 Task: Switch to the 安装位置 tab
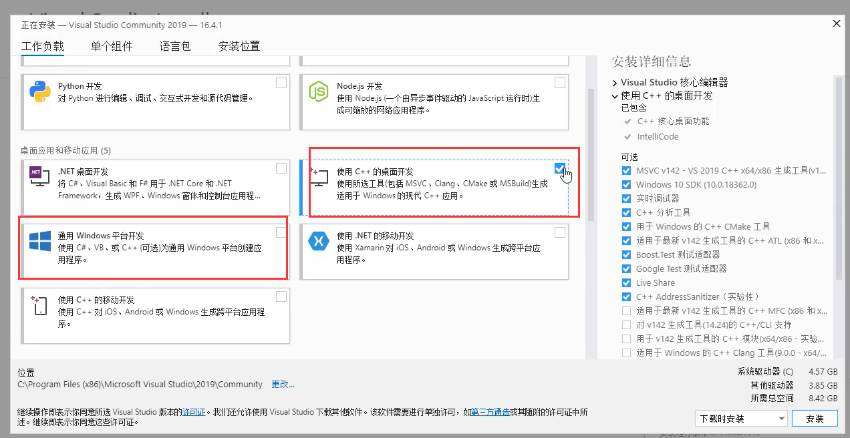[x=239, y=46]
